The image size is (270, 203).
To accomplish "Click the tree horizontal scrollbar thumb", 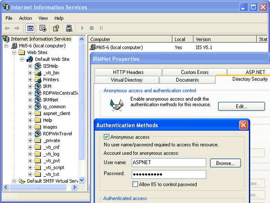I will (x=38, y=187).
